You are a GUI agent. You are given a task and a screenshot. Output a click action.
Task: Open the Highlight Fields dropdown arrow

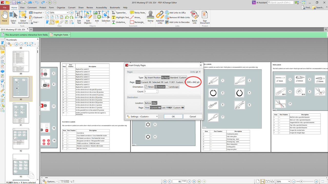coord(69,35)
